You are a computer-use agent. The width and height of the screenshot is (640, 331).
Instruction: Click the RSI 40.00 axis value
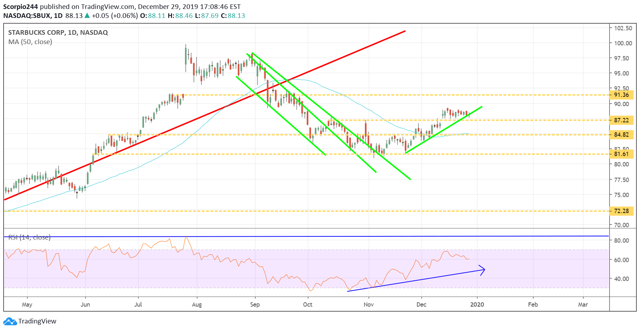622,279
